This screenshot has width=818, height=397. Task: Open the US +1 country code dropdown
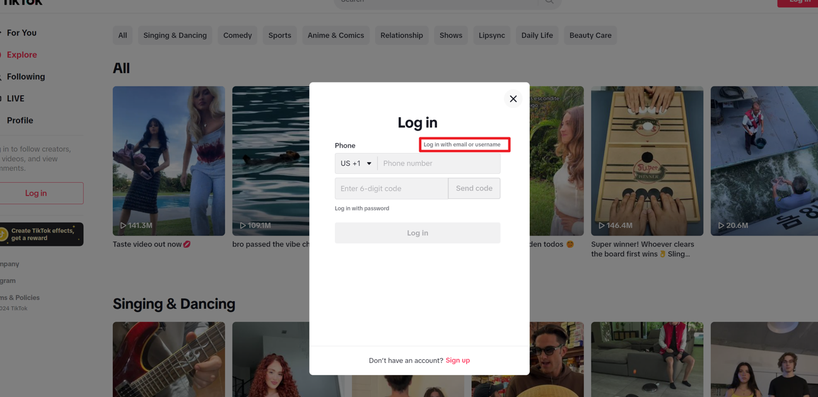356,163
